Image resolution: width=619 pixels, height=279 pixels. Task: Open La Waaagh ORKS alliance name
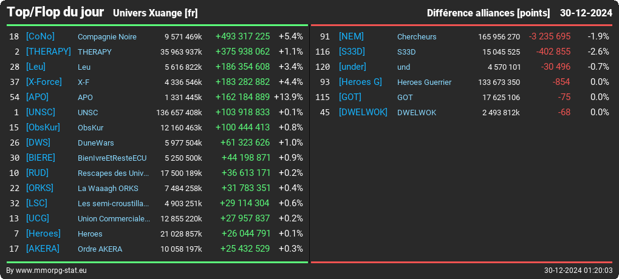108,189
